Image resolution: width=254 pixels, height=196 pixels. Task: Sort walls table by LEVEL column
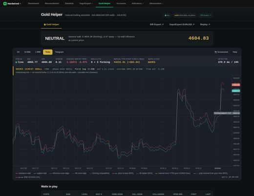click(85, 194)
